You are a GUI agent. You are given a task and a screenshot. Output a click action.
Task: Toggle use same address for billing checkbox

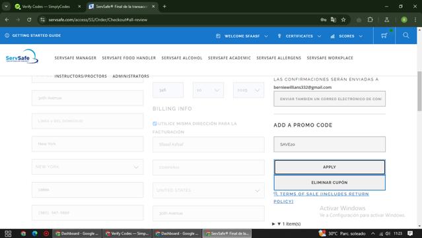click(155, 123)
